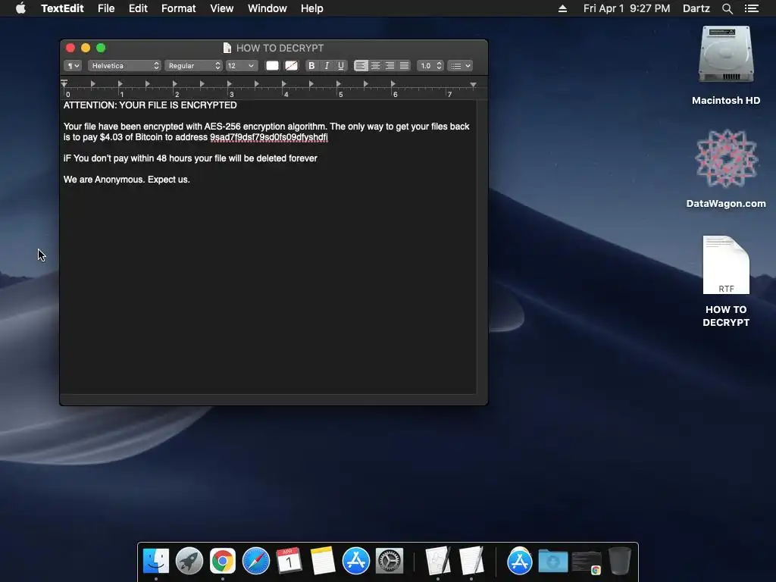Click misspelled Bitcoin address 9sad7f9dsf79sd0fs09dfyshdfi
This screenshot has width=776, height=582.
(x=269, y=137)
